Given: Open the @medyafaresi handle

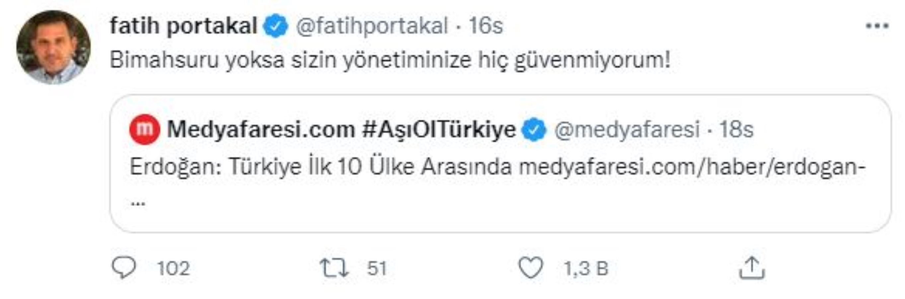Looking at the screenshot, I should coord(627,130).
